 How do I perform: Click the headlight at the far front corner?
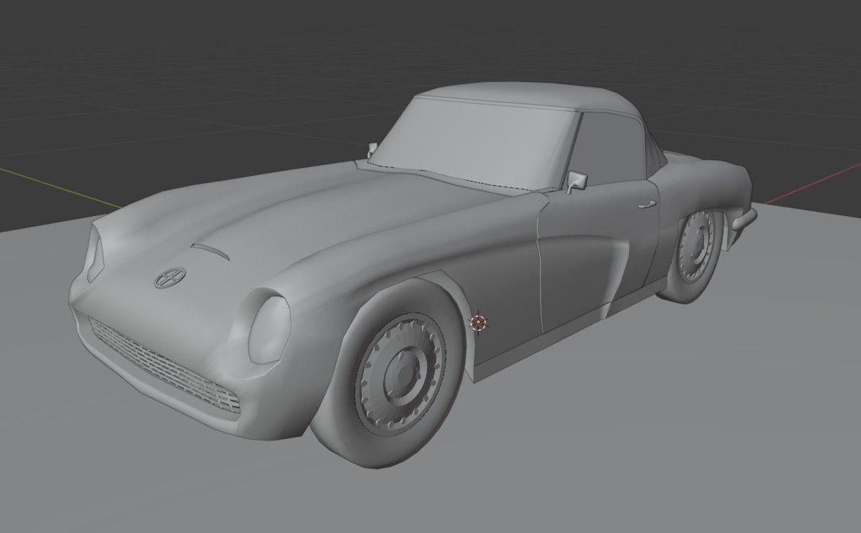pyautogui.click(x=95, y=254)
